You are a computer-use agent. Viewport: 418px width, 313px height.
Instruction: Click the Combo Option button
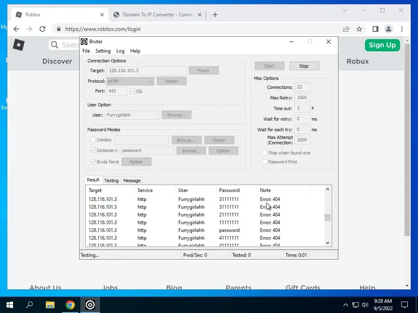click(x=219, y=140)
